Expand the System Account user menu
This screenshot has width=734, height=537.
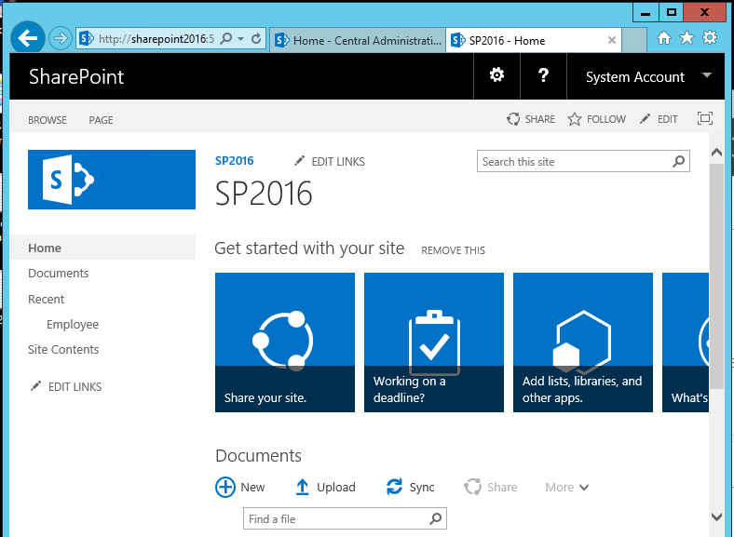coord(646,76)
